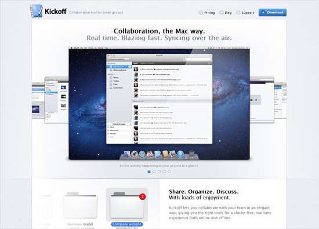
Task: Open Notes in the app sidebar
Action: click(x=119, y=78)
